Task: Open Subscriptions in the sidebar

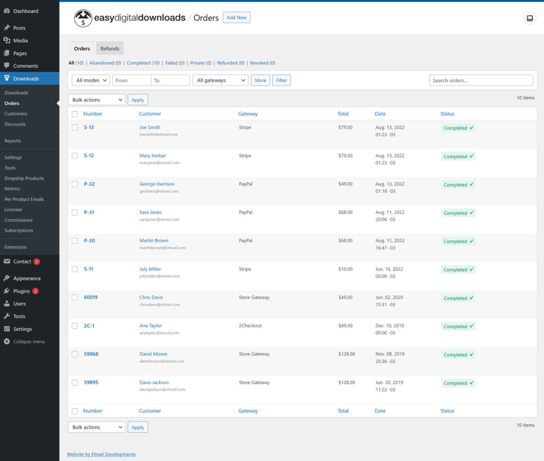Action: 19,230
